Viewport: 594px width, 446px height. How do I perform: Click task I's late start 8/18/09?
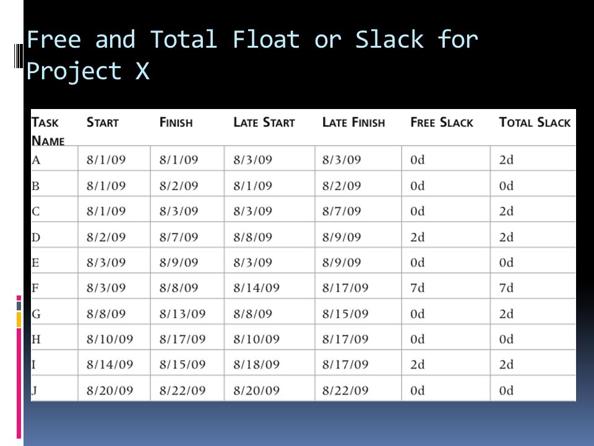tap(256, 364)
